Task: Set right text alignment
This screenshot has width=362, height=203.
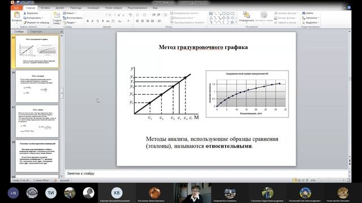Action: (x=148, y=21)
